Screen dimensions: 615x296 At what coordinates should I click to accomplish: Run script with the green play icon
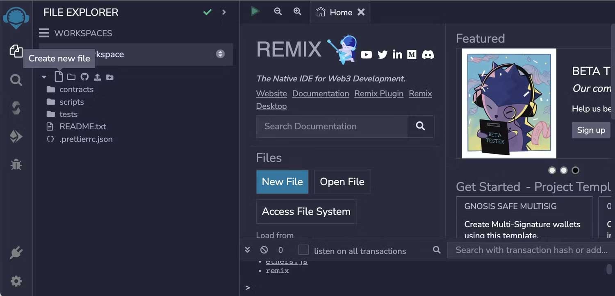(255, 11)
